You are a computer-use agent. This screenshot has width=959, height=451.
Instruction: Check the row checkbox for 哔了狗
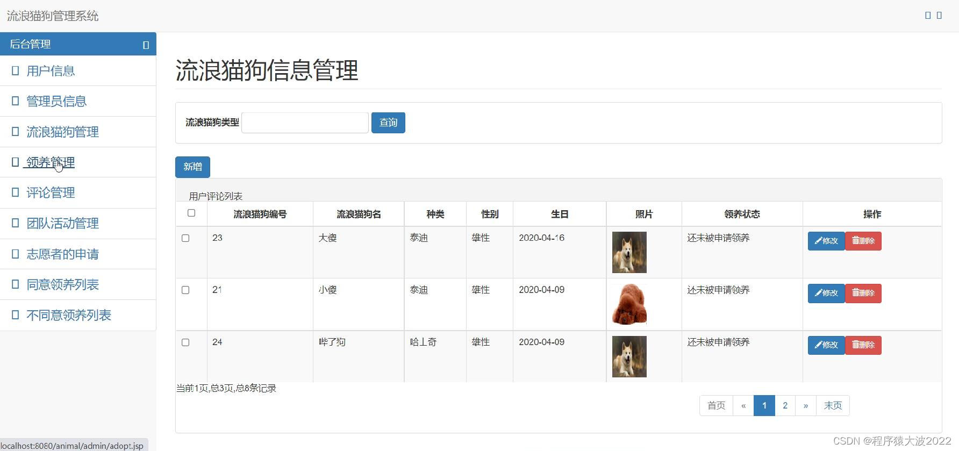pos(185,342)
